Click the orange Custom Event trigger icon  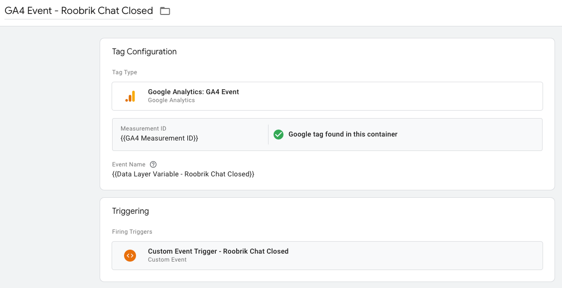130,255
